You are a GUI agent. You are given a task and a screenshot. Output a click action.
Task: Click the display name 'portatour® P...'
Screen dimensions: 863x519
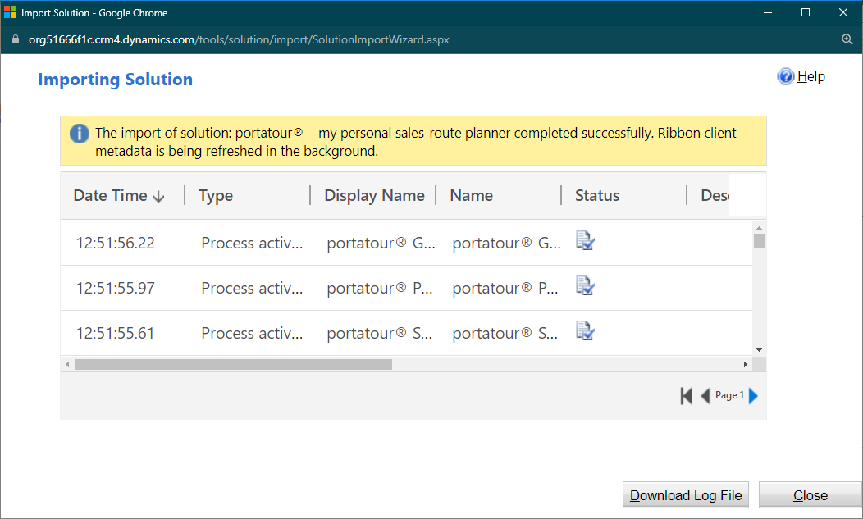tap(380, 288)
